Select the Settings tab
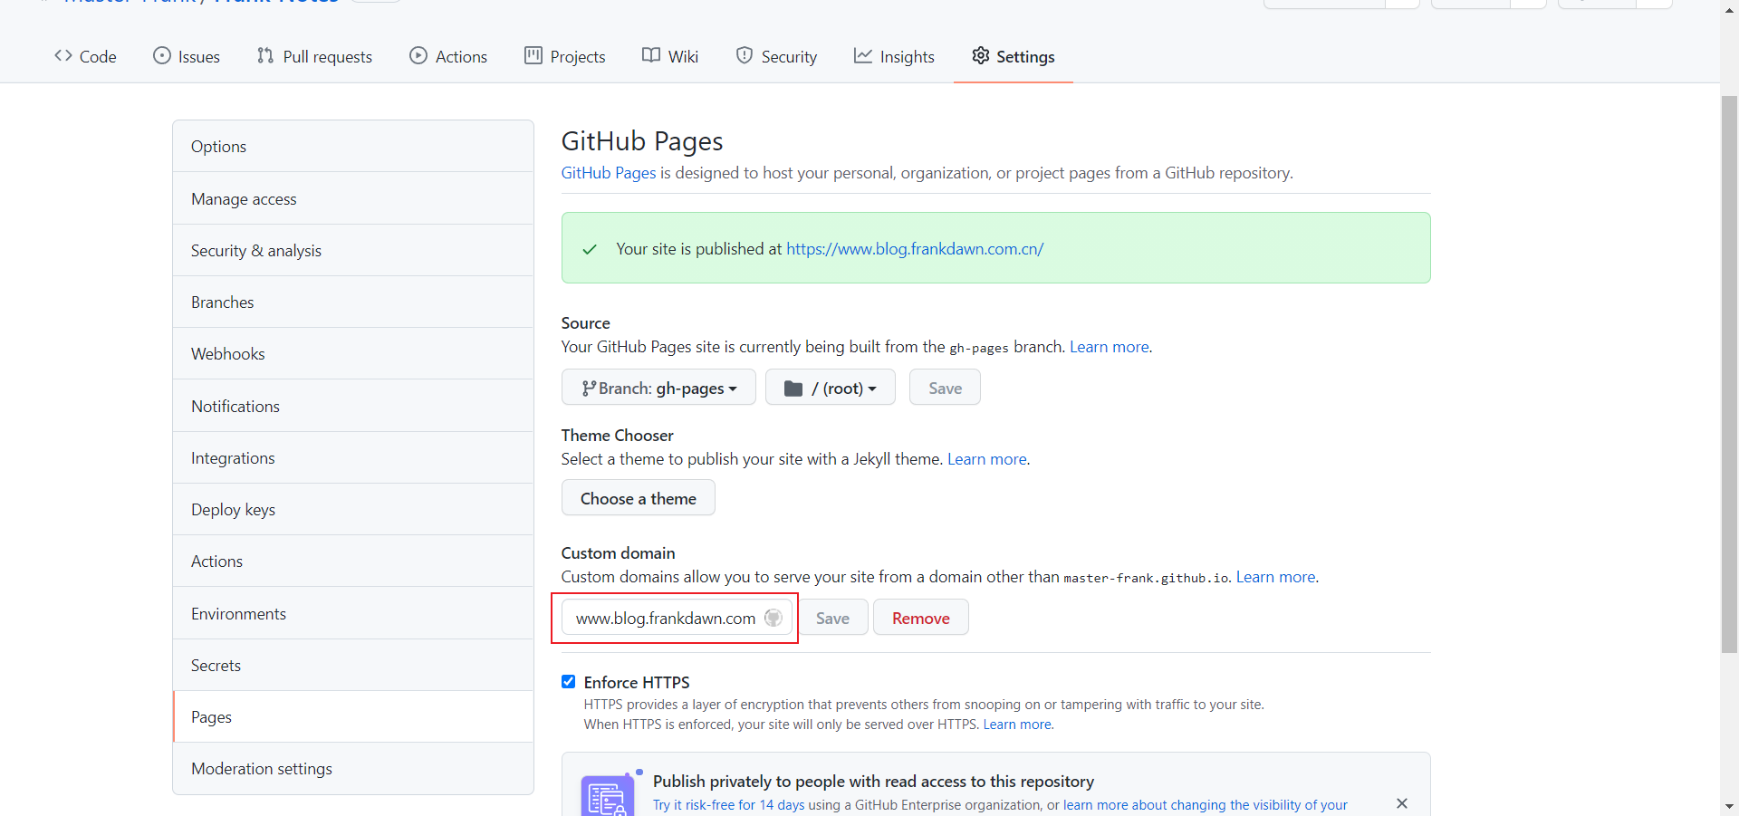Screen dimensions: 1739x816 1014,56
